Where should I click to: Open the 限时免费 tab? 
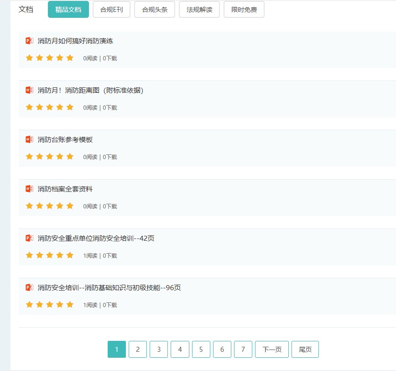click(244, 10)
